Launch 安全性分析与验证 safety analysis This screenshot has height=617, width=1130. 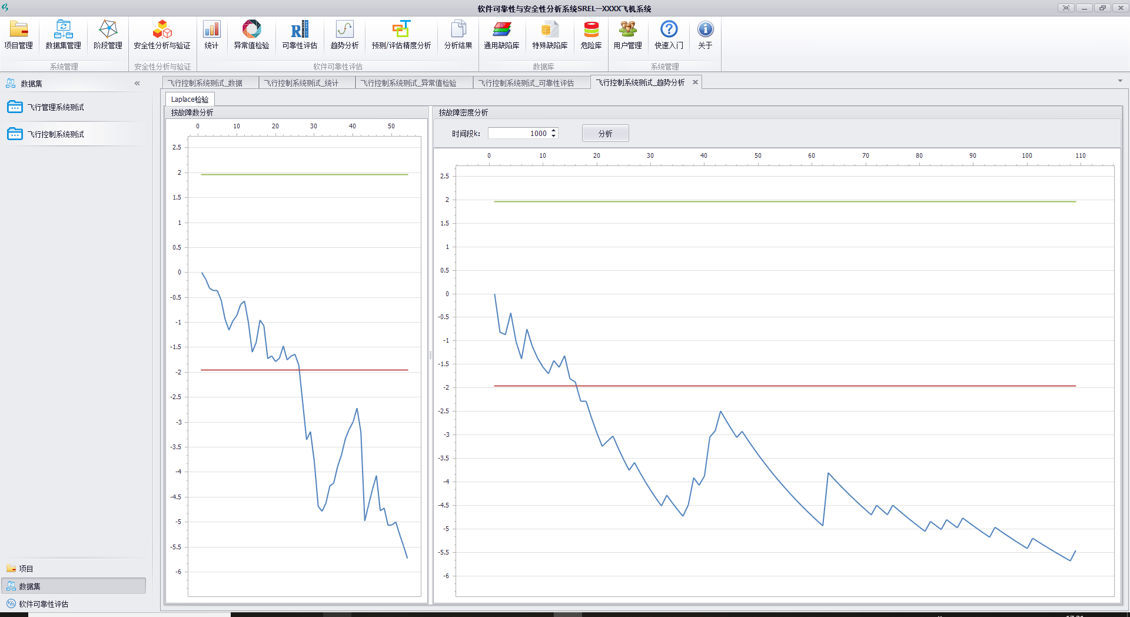click(162, 35)
